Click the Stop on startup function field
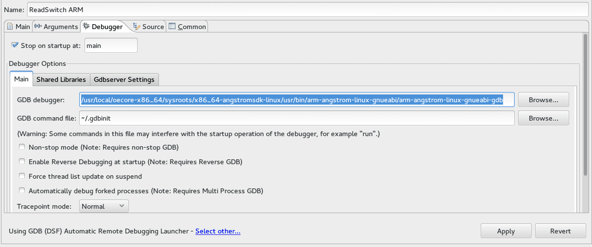This screenshot has width=592, height=247. pyautogui.click(x=111, y=46)
